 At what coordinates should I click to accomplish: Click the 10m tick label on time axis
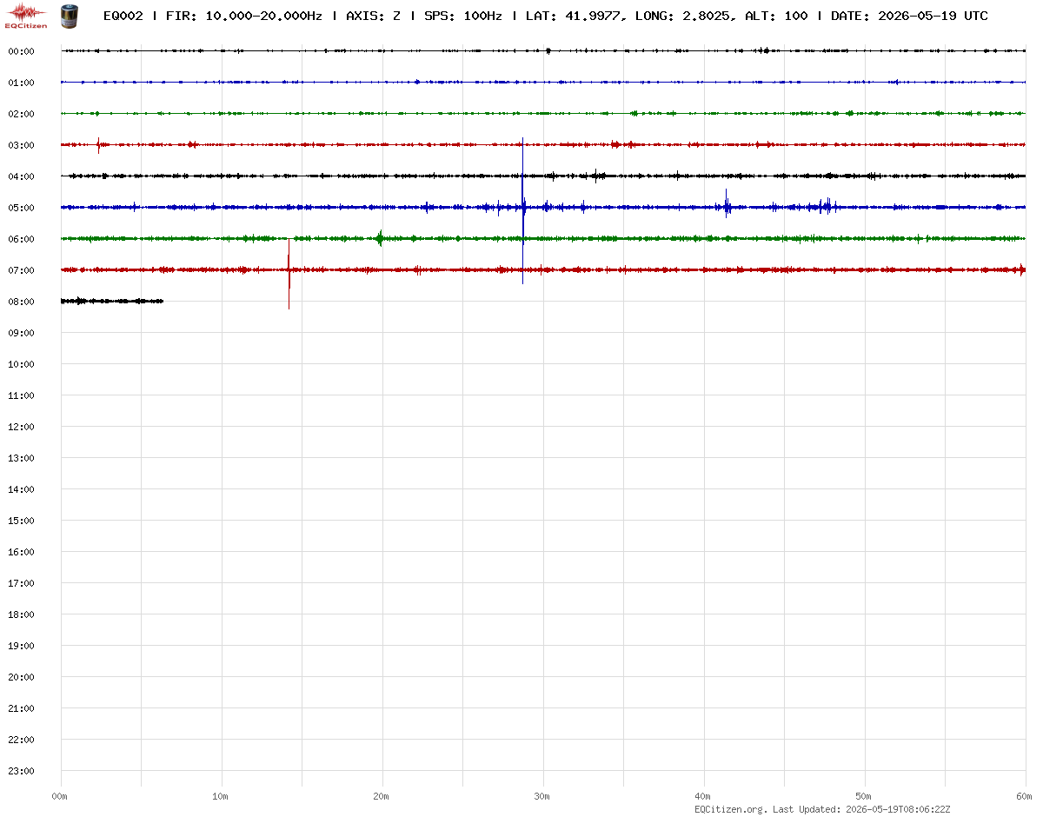[220, 796]
